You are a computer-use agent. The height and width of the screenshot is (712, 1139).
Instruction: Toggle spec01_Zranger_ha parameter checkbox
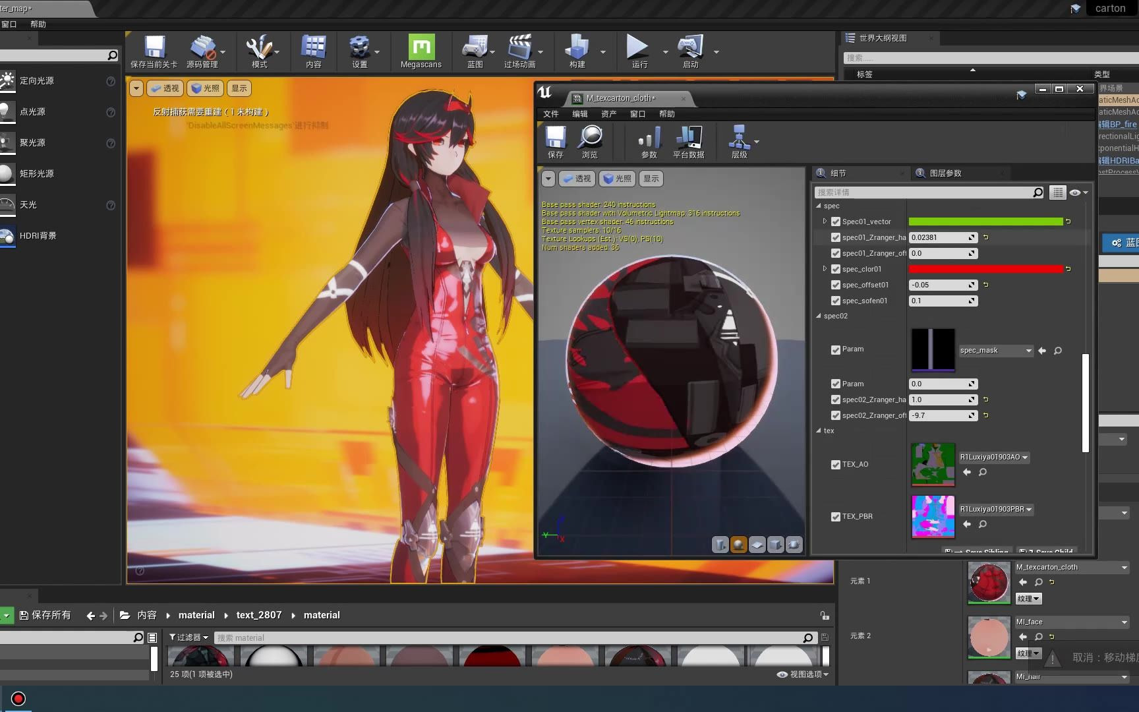836,237
